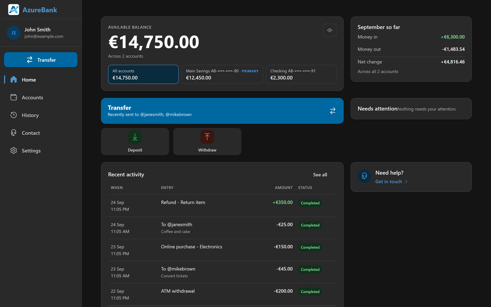Go to Accounts in the sidebar

[x=41, y=97]
